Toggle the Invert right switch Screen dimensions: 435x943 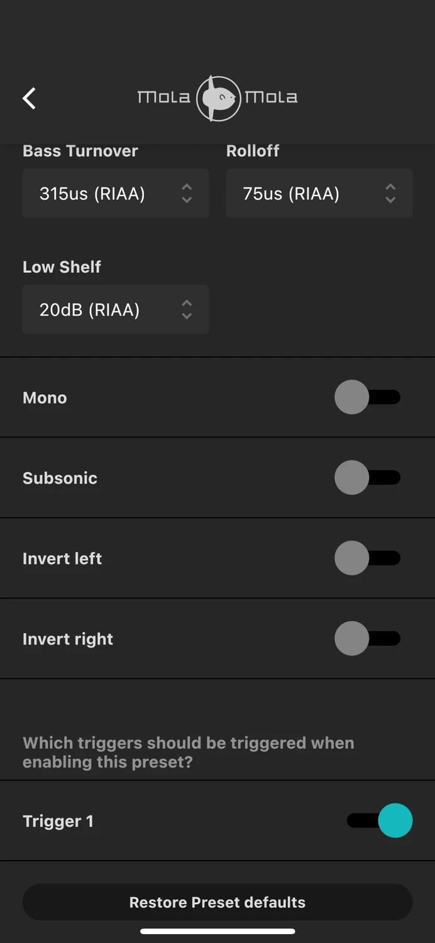tap(368, 639)
